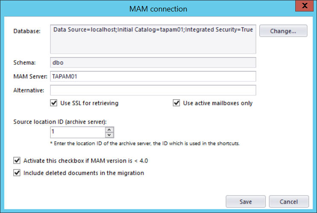Cancel the MAM connection dialog
The height and width of the screenshot is (213, 317).
289,201
